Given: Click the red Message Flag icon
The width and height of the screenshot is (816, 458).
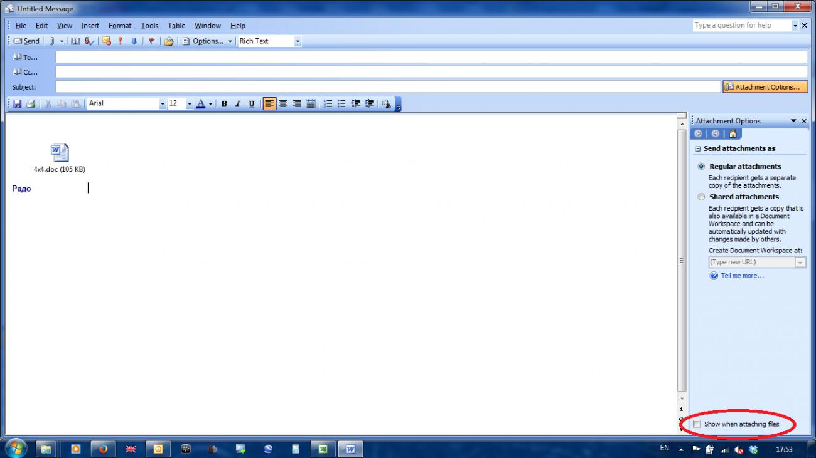Looking at the screenshot, I should 151,41.
